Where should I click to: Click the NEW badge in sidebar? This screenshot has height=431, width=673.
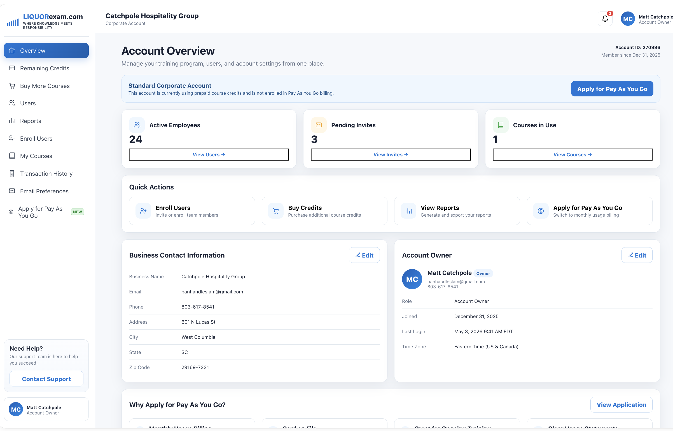(x=78, y=212)
